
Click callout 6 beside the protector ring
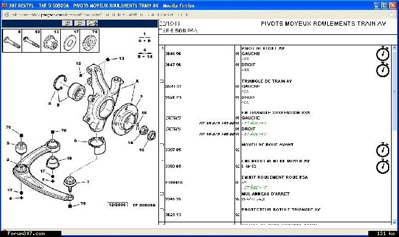(x=76, y=140)
